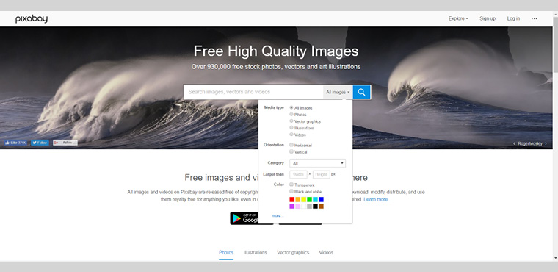The image size is (558, 272).
Task: Switch to the Photos tab
Action: click(226, 252)
